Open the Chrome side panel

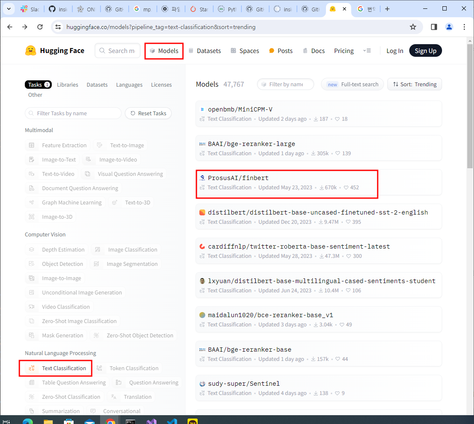click(x=434, y=27)
